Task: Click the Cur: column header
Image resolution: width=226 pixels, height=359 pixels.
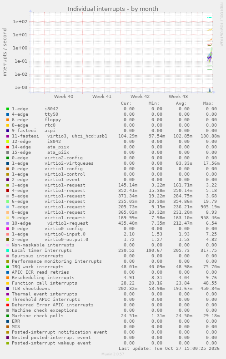Action: (126, 103)
